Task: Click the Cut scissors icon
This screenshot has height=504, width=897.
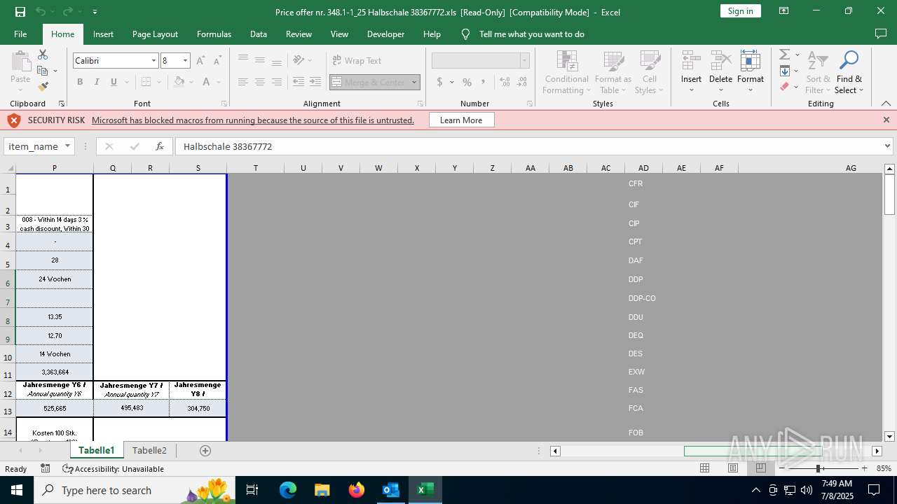Action: pos(43,55)
